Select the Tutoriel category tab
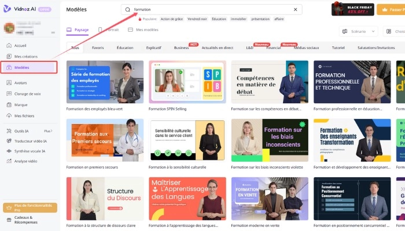 338,48
